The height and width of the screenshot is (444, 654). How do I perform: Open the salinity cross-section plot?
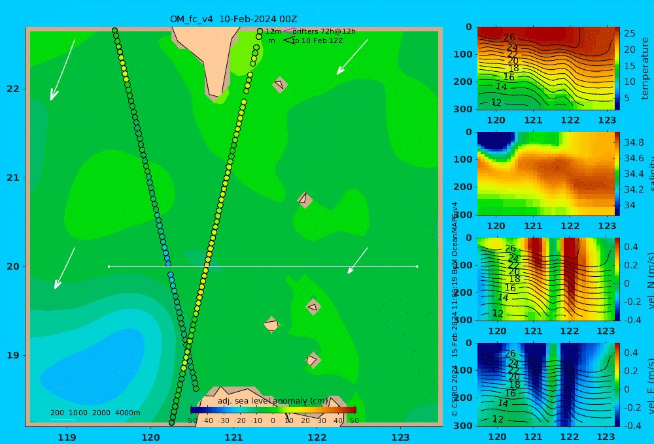tap(545, 174)
